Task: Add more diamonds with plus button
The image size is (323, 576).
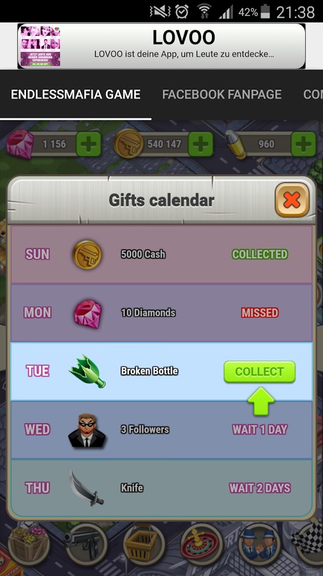Action: pyautogui.click(x=88, y=144)
